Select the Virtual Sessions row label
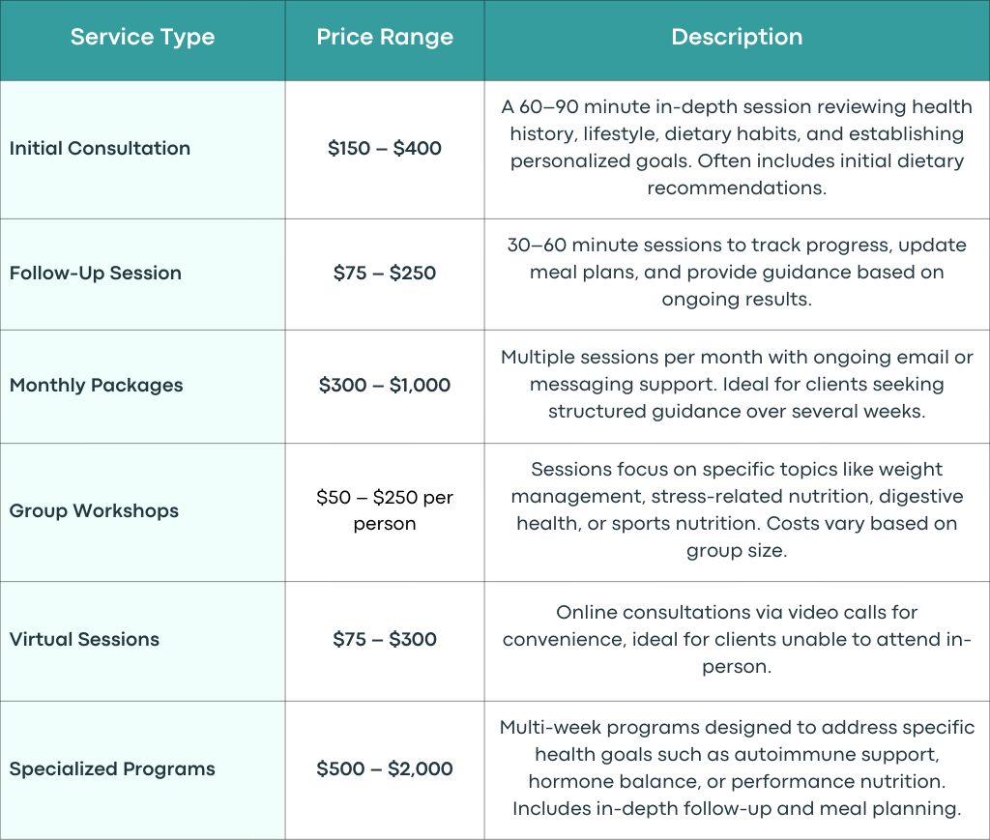990x840 pixels. click(84, 639)
